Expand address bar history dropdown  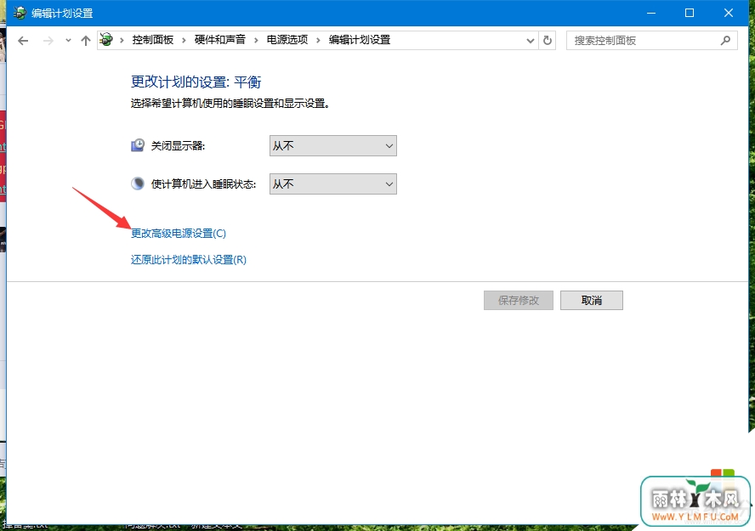point(531,41)
